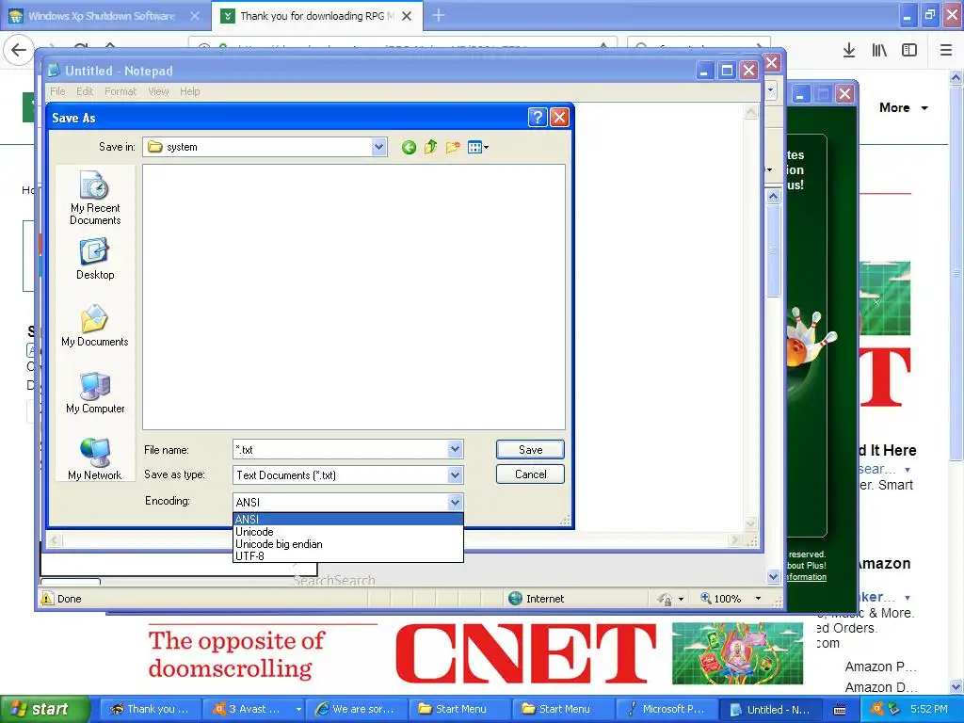Click the Amazon P... link
The width and height of the screenshot is (964, 723).
(880, 667)
